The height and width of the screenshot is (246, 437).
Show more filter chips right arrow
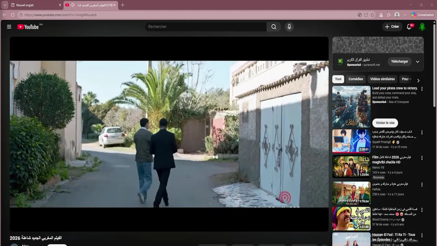[x=418, y=81]
